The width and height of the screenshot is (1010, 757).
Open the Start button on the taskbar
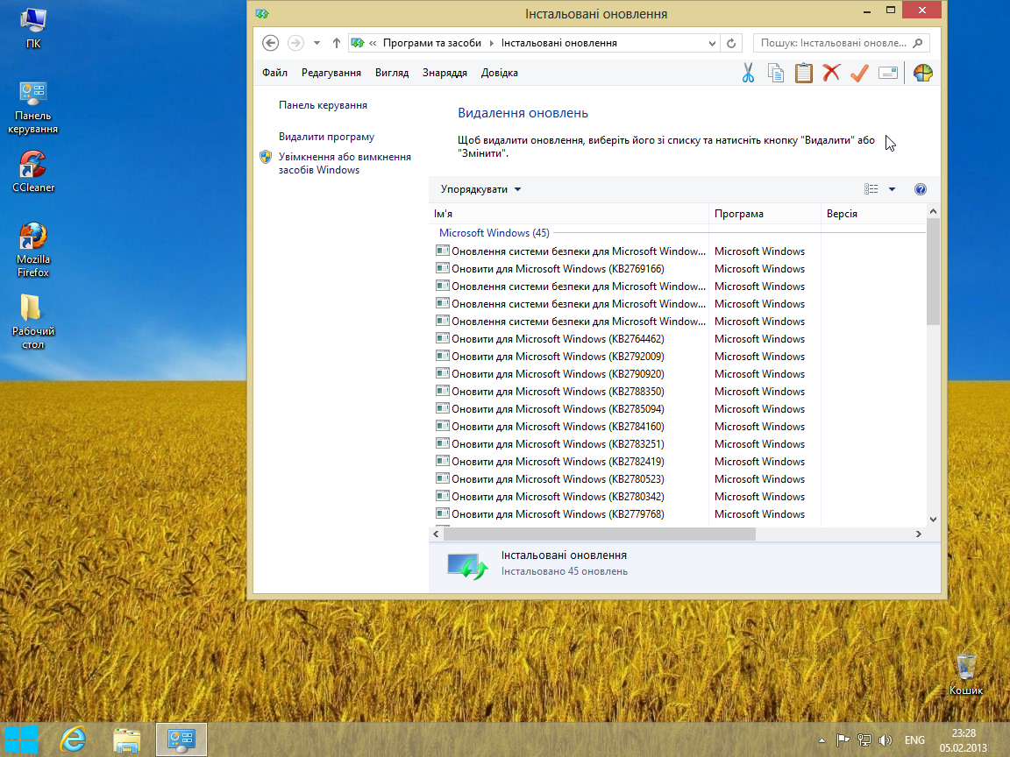[21, 739]
